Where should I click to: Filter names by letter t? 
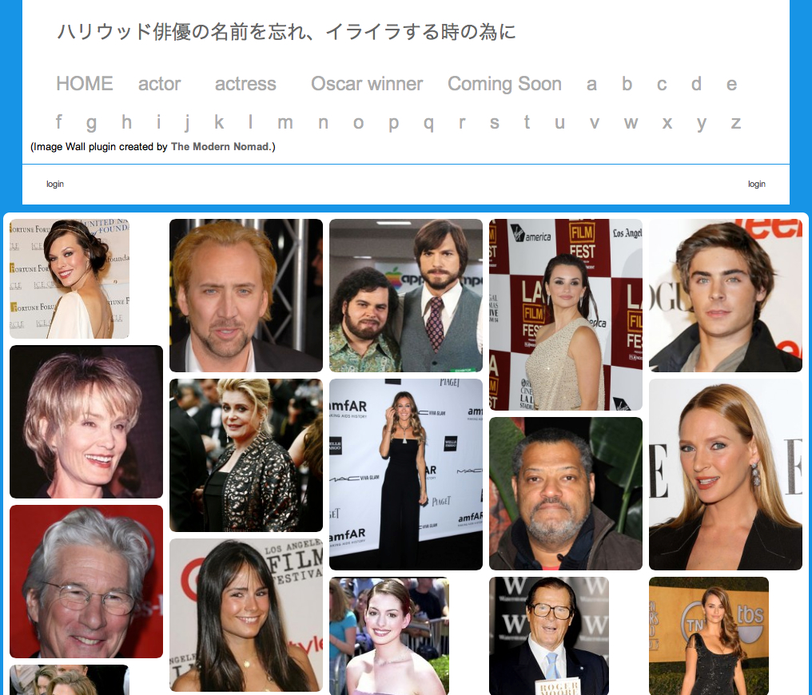pyautogui.click(x=527, y=122)
